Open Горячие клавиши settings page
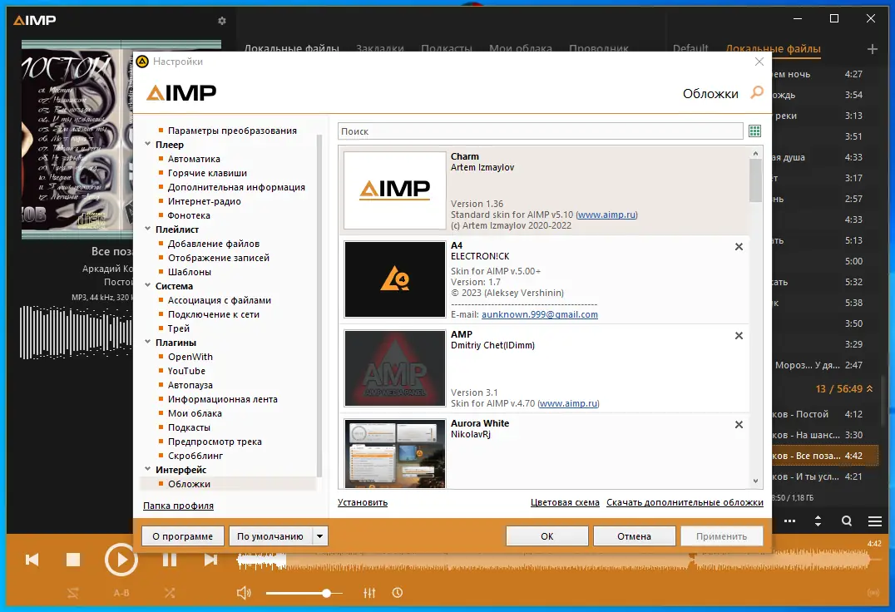Screen dimensions: 895x612 207,173
